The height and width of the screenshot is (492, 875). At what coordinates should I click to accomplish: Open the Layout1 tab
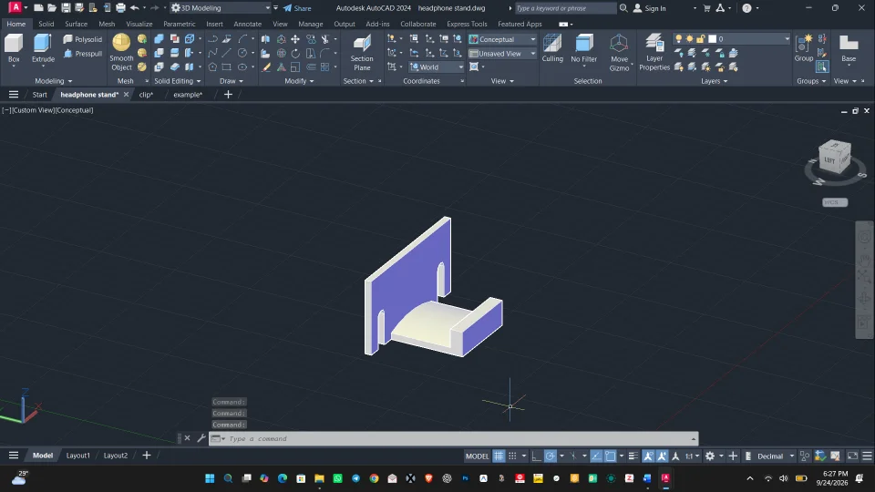click(x=77, y=456)
